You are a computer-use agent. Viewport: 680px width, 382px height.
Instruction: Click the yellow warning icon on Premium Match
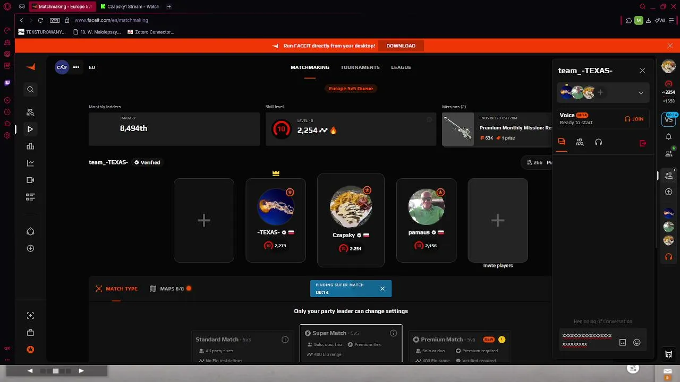[x=501, y=340]
